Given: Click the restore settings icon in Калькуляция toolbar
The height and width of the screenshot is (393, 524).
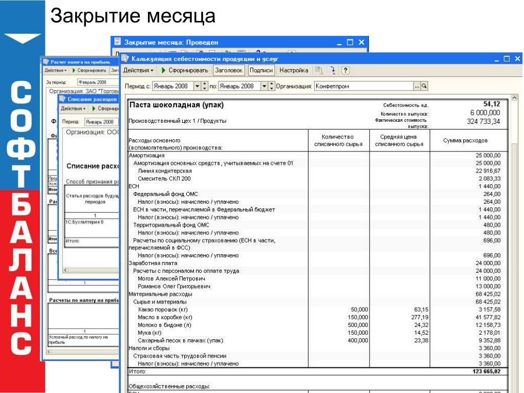Looking at the screenshot, I should (x=319, y=70).
